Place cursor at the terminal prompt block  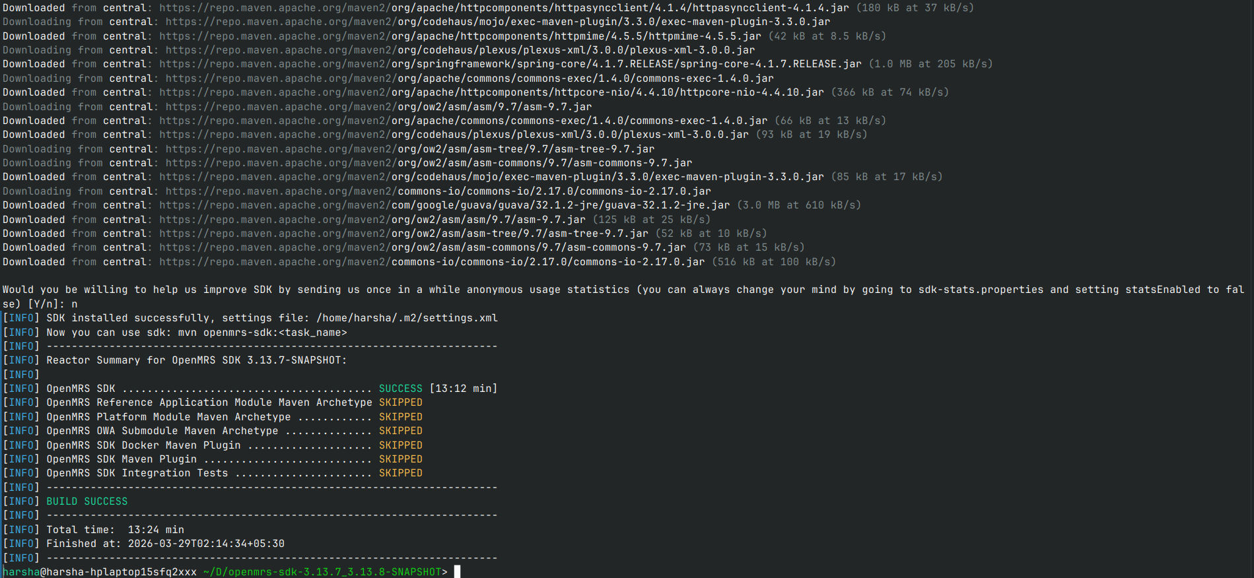coord(457,571)
